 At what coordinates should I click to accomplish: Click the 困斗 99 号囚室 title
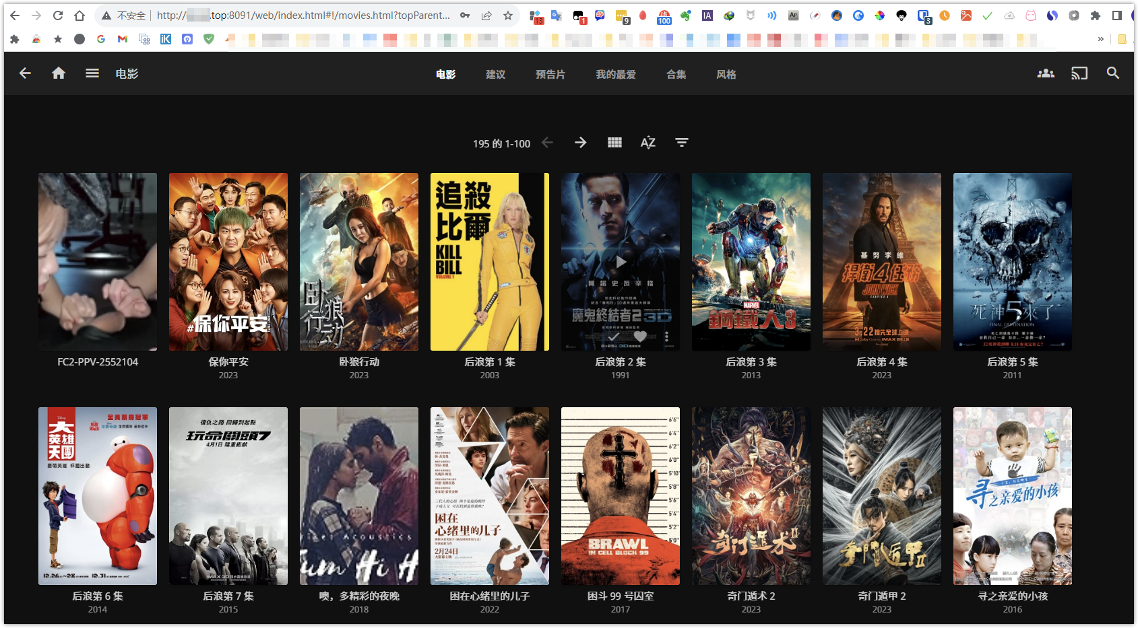pos(621,596)
